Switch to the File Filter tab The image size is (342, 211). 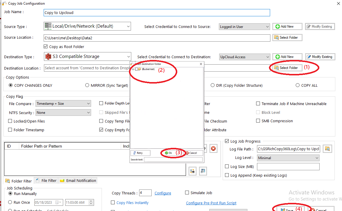(46, 180)
